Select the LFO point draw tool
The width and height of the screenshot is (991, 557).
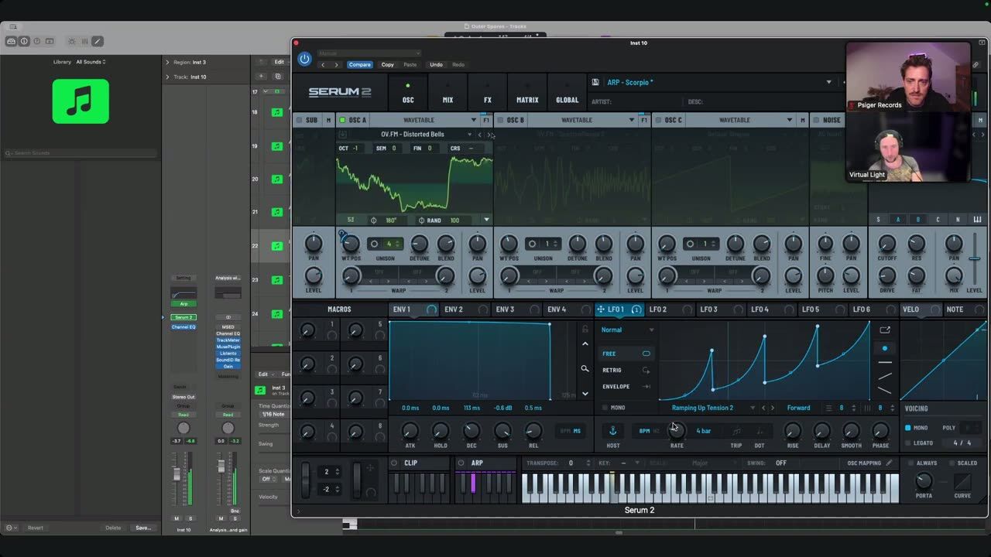pos(884,348)
